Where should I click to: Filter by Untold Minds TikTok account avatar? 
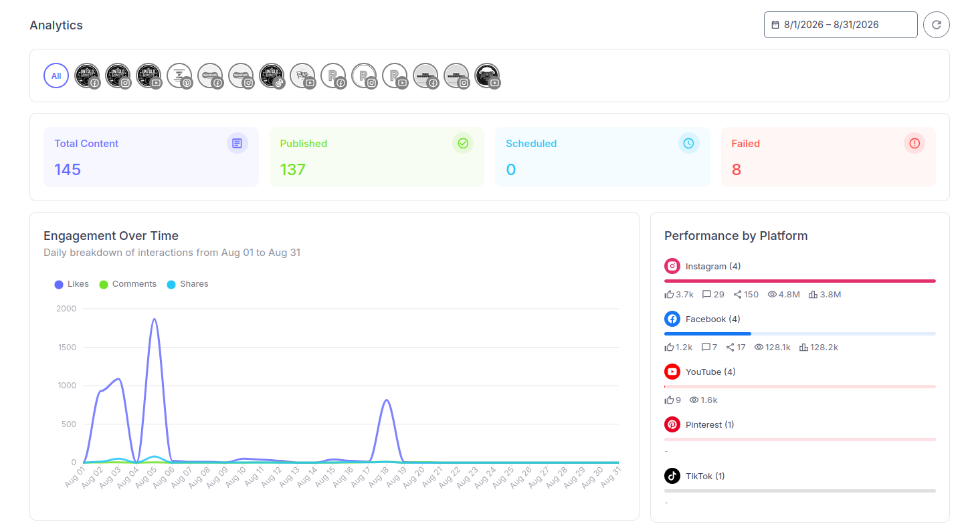pyautogui.click(x=272, y=76)
